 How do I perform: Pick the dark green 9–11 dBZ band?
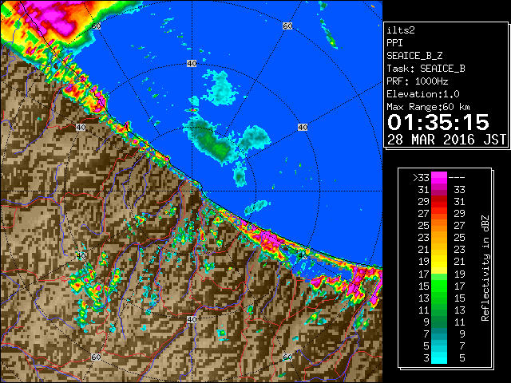point(439,322)
